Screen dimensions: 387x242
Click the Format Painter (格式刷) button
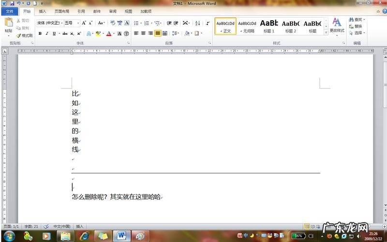[24, 35]
